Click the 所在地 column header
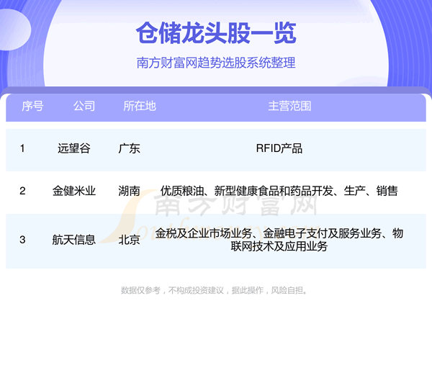 point(139,106)
